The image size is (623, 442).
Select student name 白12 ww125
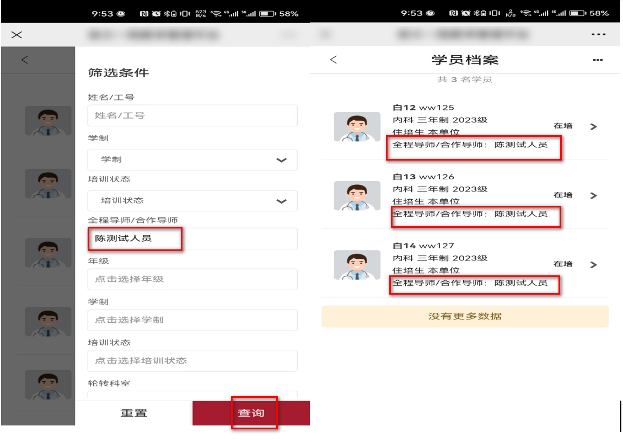click(x=423, y=108)
